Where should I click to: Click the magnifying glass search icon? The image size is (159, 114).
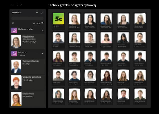pyautogui.click(x=13, y=23)
